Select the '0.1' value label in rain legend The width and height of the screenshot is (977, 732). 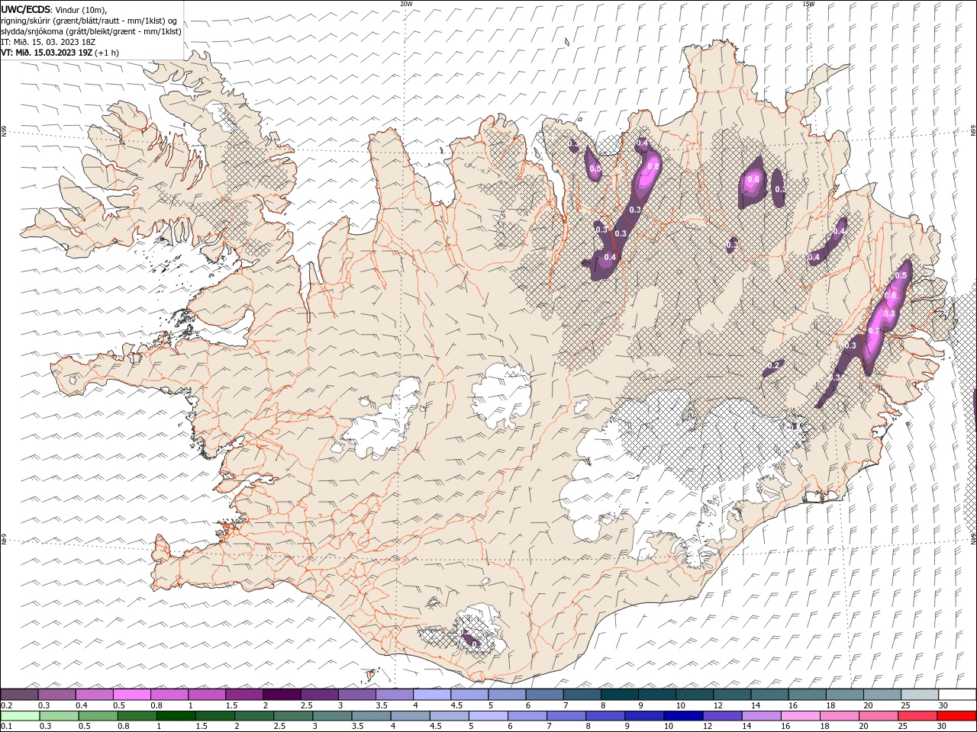(6, 727)
